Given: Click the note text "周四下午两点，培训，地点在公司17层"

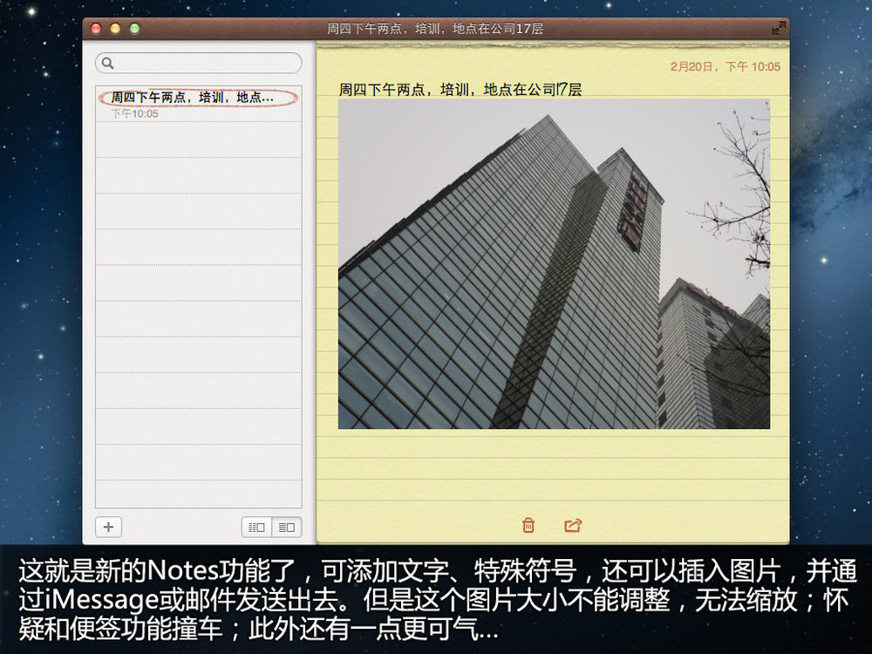Looking at the screenshot, I should [460, 89].
